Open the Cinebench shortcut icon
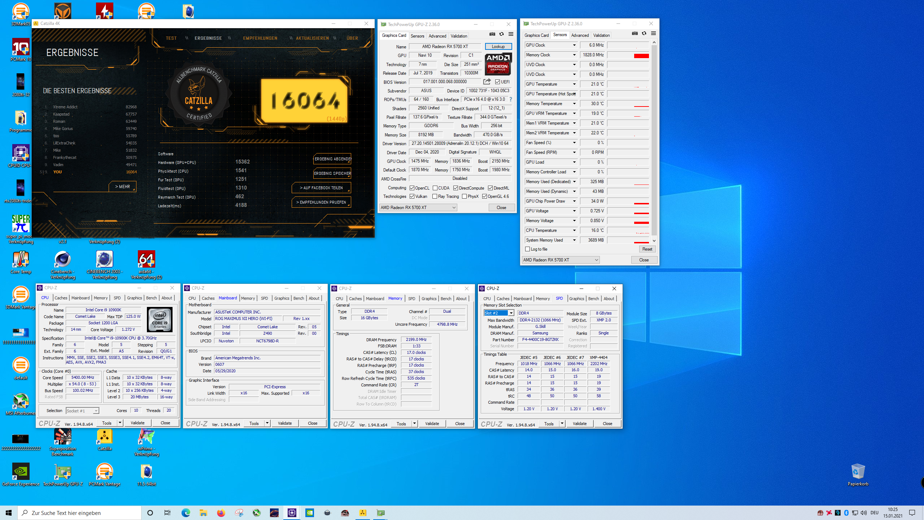The width and height of the screenshot is (924, 520). pos(62,265)
